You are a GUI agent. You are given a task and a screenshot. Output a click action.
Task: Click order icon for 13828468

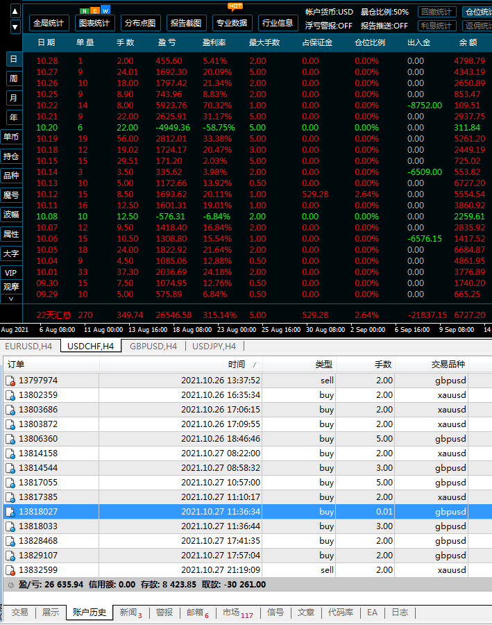[x=10, y=541]
